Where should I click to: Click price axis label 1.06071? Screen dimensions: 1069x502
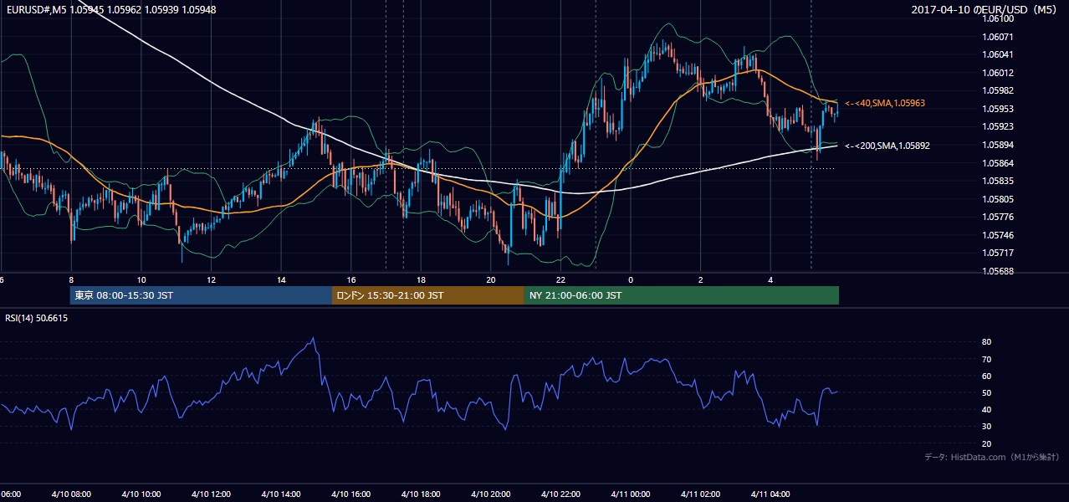pos(998,37)
